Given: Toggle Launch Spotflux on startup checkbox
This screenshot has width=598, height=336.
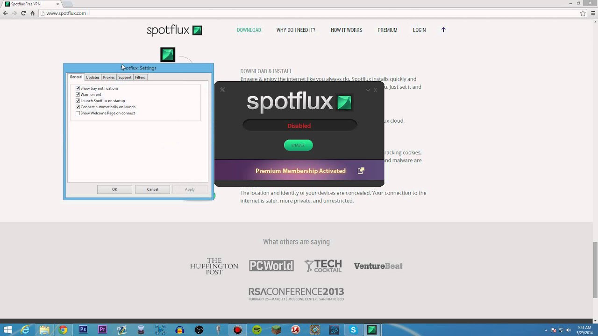Looking at the screenshot, I should click(78, 101).
